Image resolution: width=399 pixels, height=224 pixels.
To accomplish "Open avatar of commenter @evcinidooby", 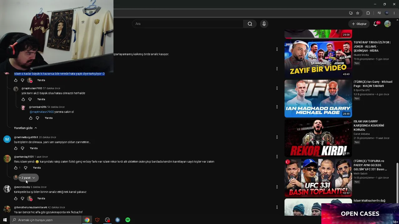I will (7, 189).
